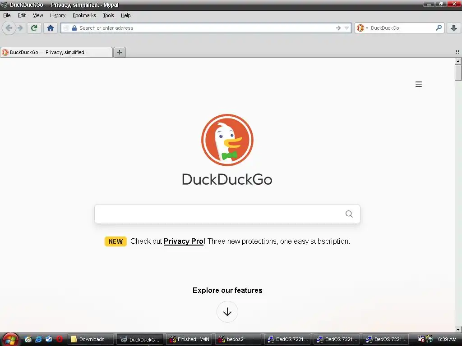Open the Windows Start orb
462x346 pixels.
[10, 340]
